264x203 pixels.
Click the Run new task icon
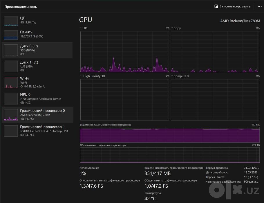216,6
